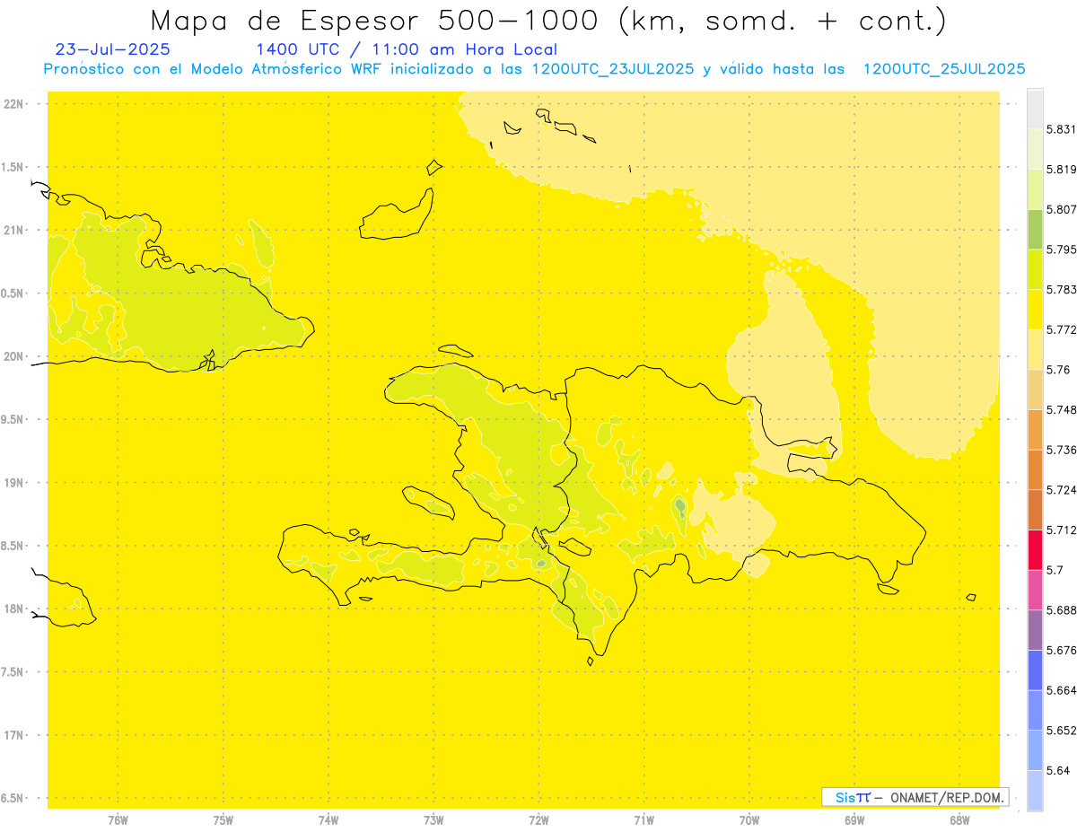Click the '21N' latitude label
Image resolution: width=1077 pixels, height=832 pixels.
(x=13, y=231)
